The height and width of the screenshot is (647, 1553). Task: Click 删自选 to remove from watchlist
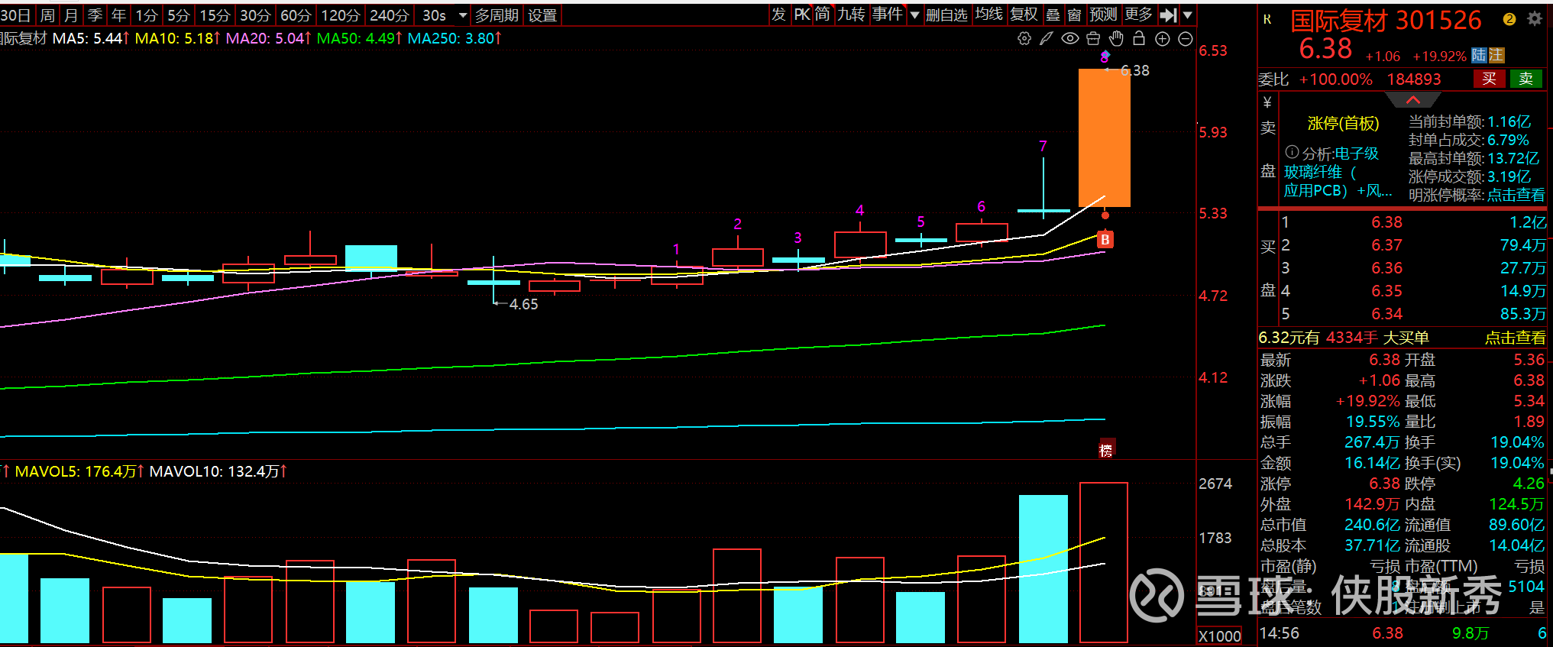pos(946,15)
